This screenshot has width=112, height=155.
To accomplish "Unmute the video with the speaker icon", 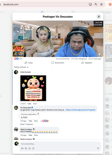I will tap(99, 54).
